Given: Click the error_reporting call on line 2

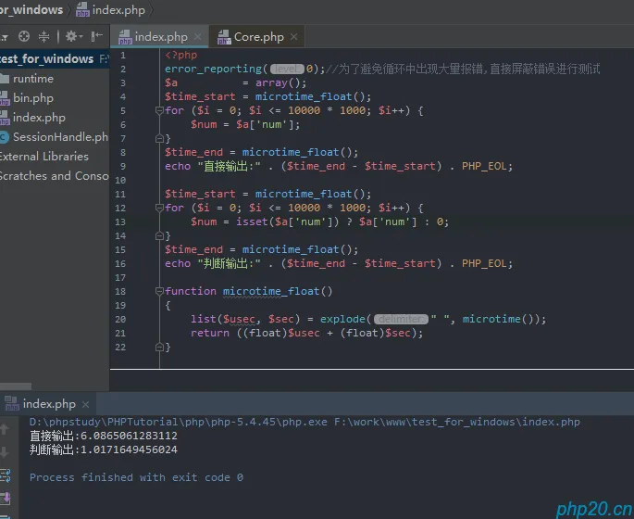Looking at the screenshot, I should [x=213, y=69].
